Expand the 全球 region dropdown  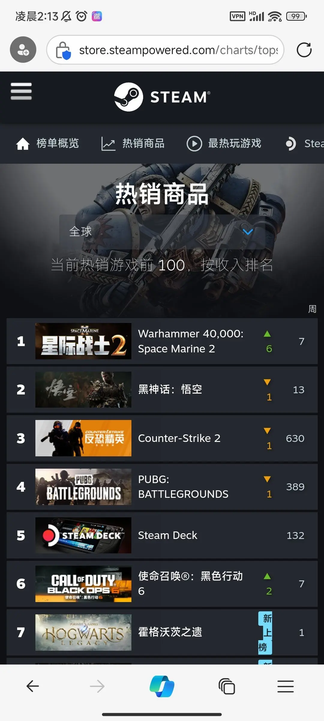(x=162, y=232)
